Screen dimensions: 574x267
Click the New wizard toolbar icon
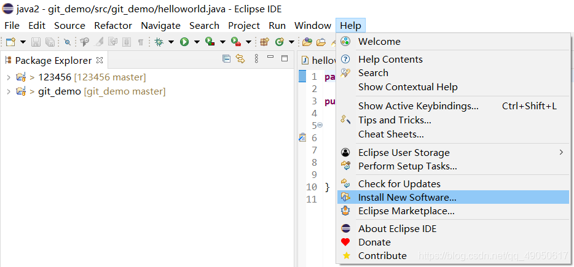coord(10,42)
